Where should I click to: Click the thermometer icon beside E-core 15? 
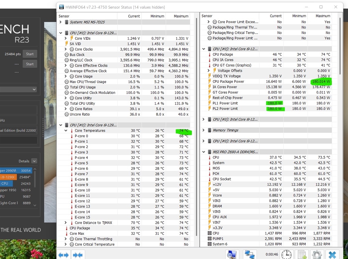pos(72,217)
